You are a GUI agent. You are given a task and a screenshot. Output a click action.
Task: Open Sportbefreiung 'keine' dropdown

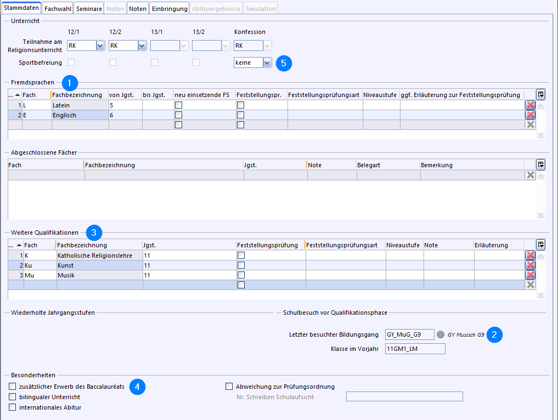click(267, 63)
